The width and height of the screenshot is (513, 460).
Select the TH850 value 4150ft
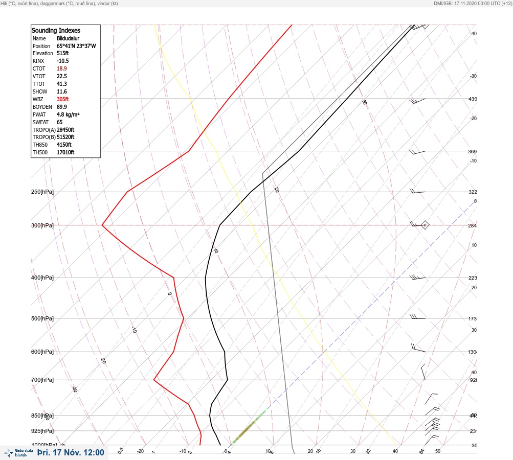[x=64, y=145]
